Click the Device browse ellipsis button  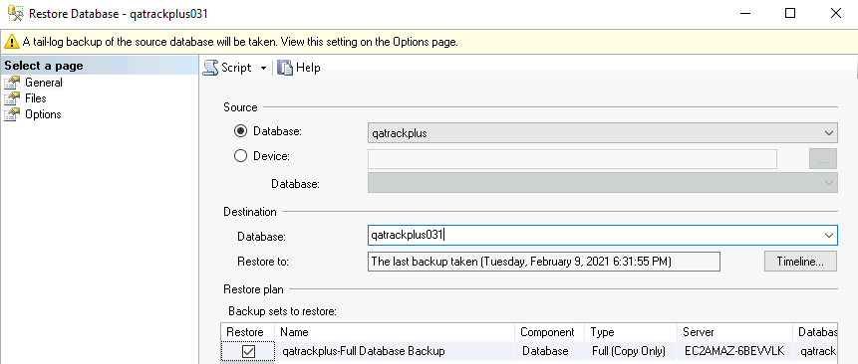point(823,159)
